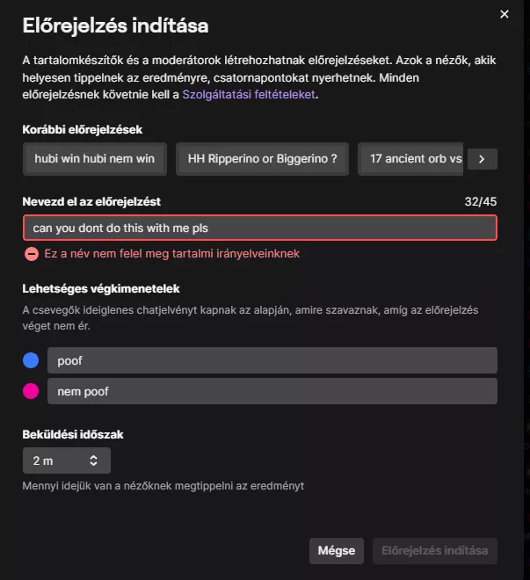530x580 pixels.
Task: Click the blue outcome color circle
Action: 32,360
